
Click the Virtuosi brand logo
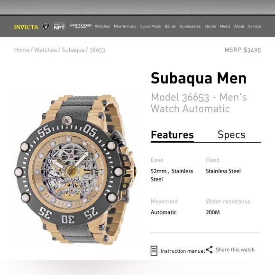(x=81, y=26)
